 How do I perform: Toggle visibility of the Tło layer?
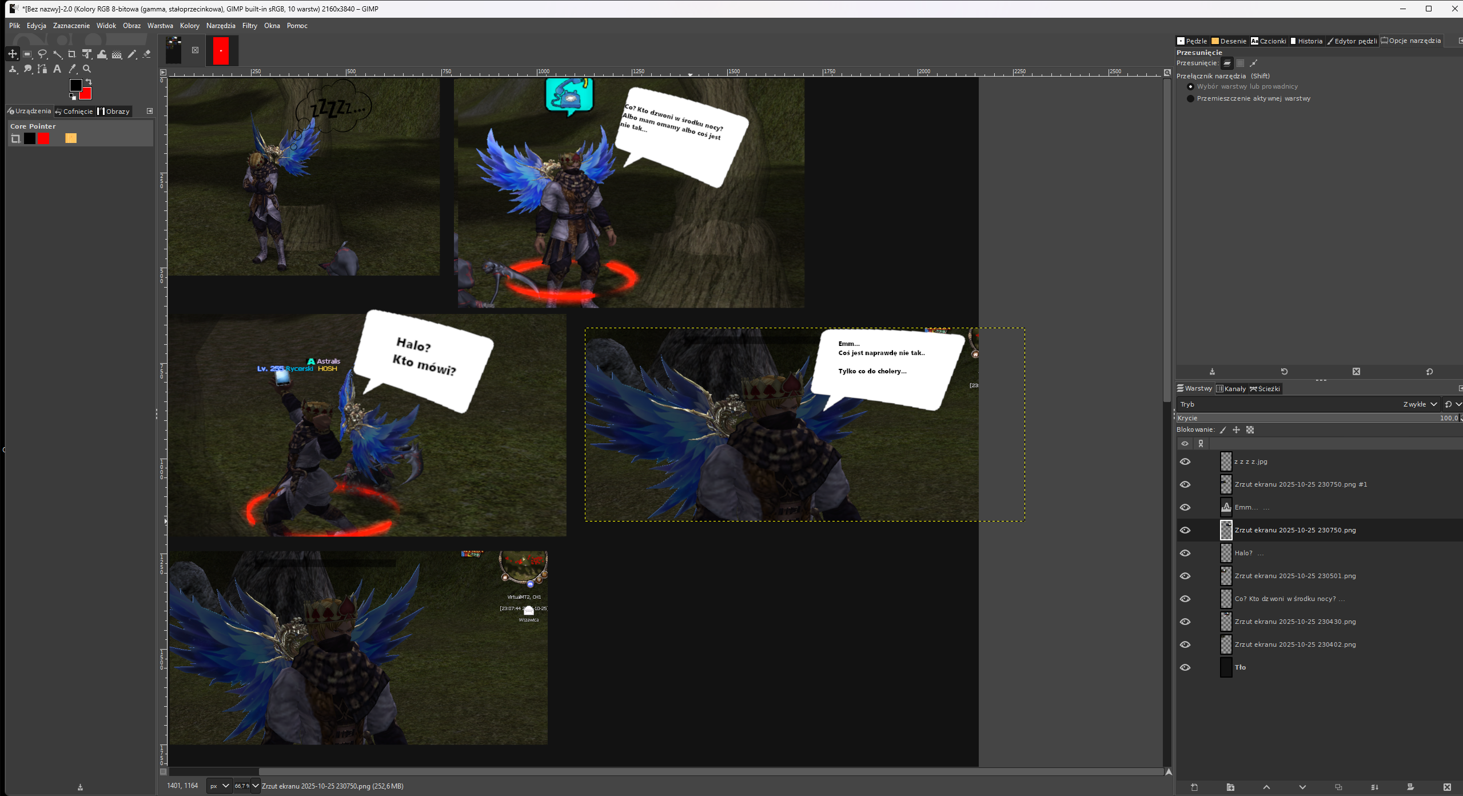[1185, 667]
